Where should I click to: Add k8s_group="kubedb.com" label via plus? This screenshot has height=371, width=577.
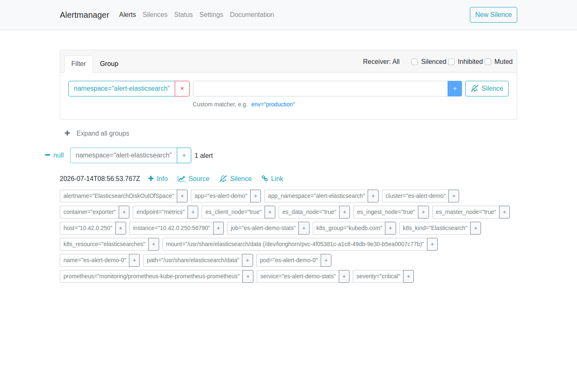pos(391,228)
